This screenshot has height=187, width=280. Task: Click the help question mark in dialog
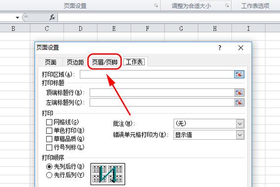[220, 48]
